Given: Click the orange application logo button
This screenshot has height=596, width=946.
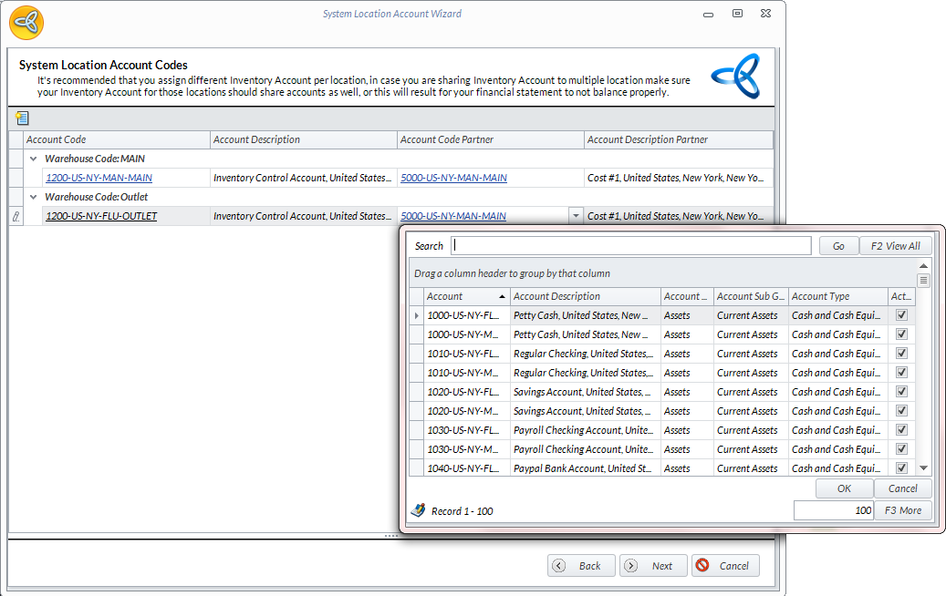Looking at the screenshot, I should click(x=26, y=22).
